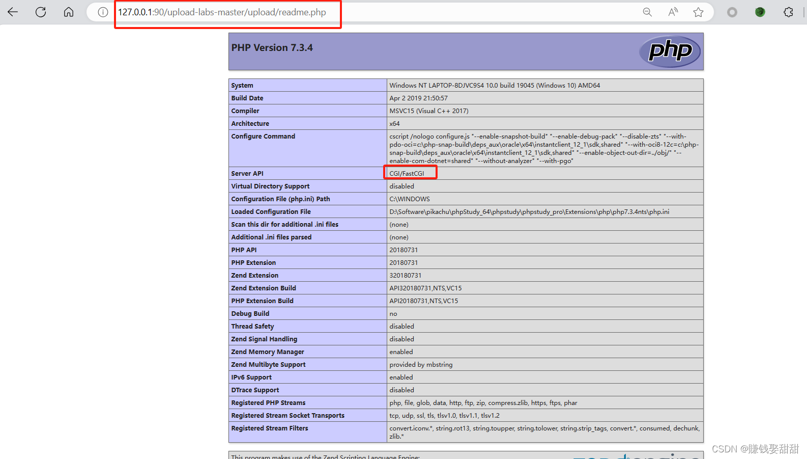Select 'provided by mbstring' value
The image size is (807, 459).
click(421, 365)
